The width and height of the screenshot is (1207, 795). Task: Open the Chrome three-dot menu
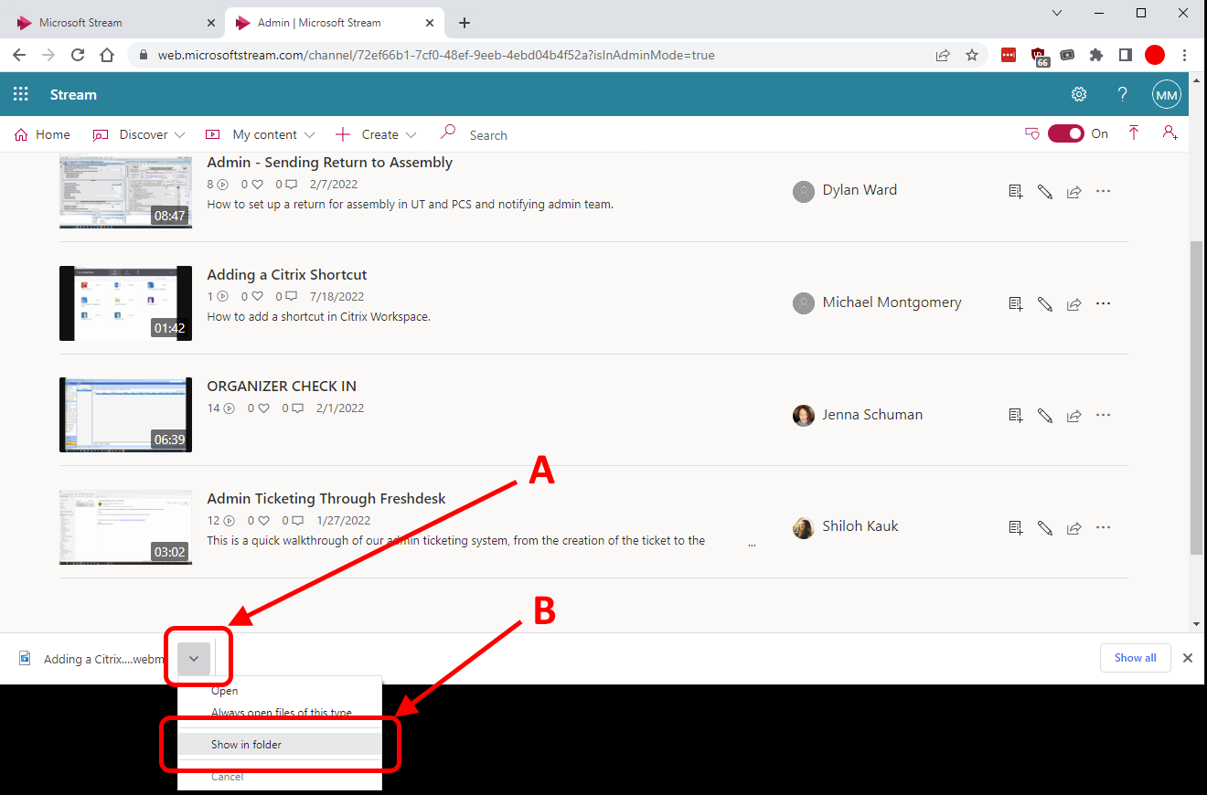tap(1185, 55)
